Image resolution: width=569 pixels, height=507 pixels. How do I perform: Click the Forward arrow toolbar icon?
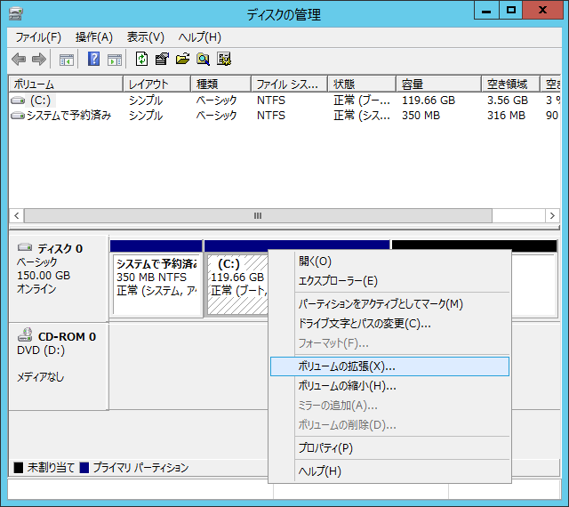coord(39,60)
